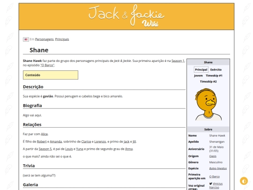
Task: Expand the Conteúdo contents box
Action: (x=51, y=75)
